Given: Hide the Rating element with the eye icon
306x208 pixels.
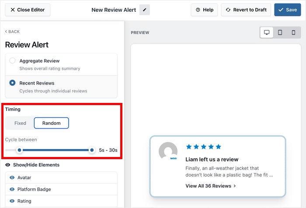Looking at the screenshot, I should pyautogui.click(x=12, y=201).
